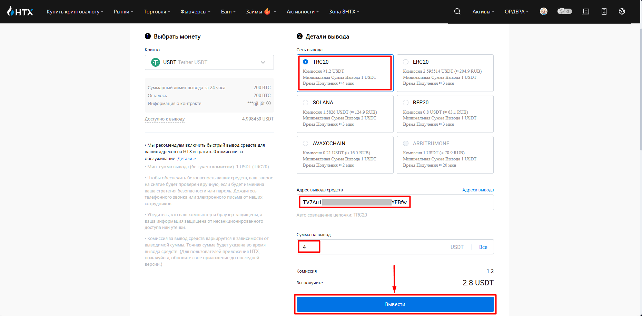This screenshot has height=316, width=642.
Task: Expand the USDT coin selection dropdown
Action: [x=209, y=62]
